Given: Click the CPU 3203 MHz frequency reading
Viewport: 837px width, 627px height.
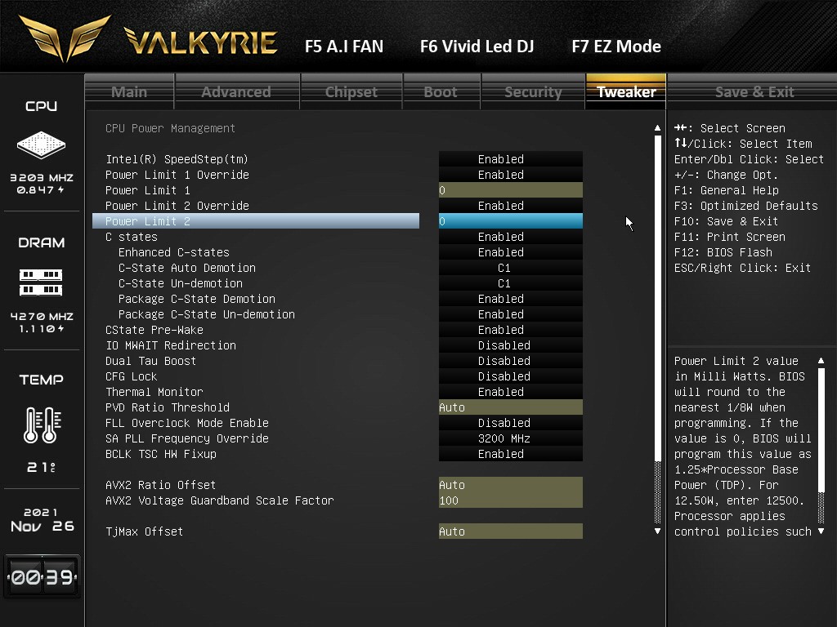Looking at the screenshot, I should pos(42,177).
